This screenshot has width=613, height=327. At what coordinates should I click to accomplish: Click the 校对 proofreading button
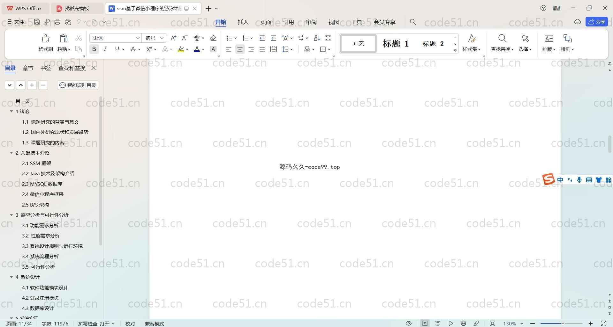click(x=130, y=323)
